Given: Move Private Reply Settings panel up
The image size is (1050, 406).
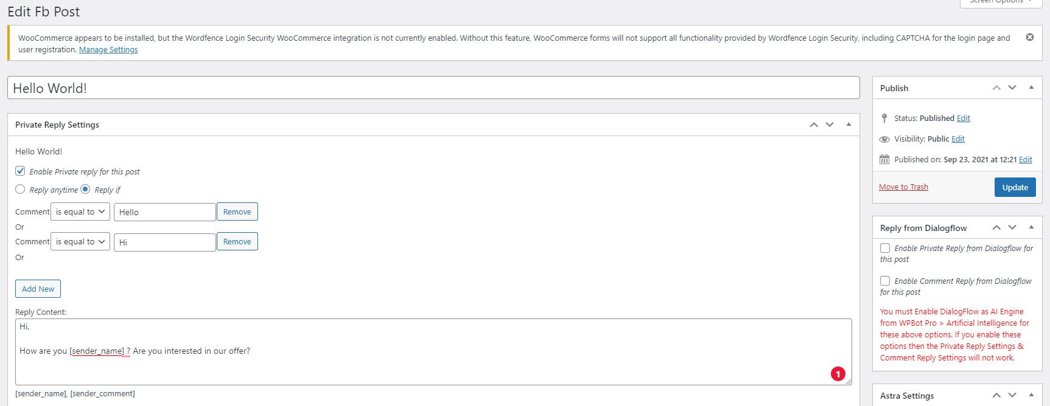Looking at the screenshot, I should [x=814, y=125].
